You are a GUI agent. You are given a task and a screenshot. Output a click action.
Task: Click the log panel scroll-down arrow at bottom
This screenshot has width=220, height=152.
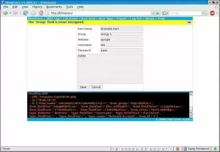(191, 116)
